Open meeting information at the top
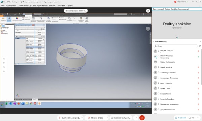 pyautogui.click(x=31, y=2)
